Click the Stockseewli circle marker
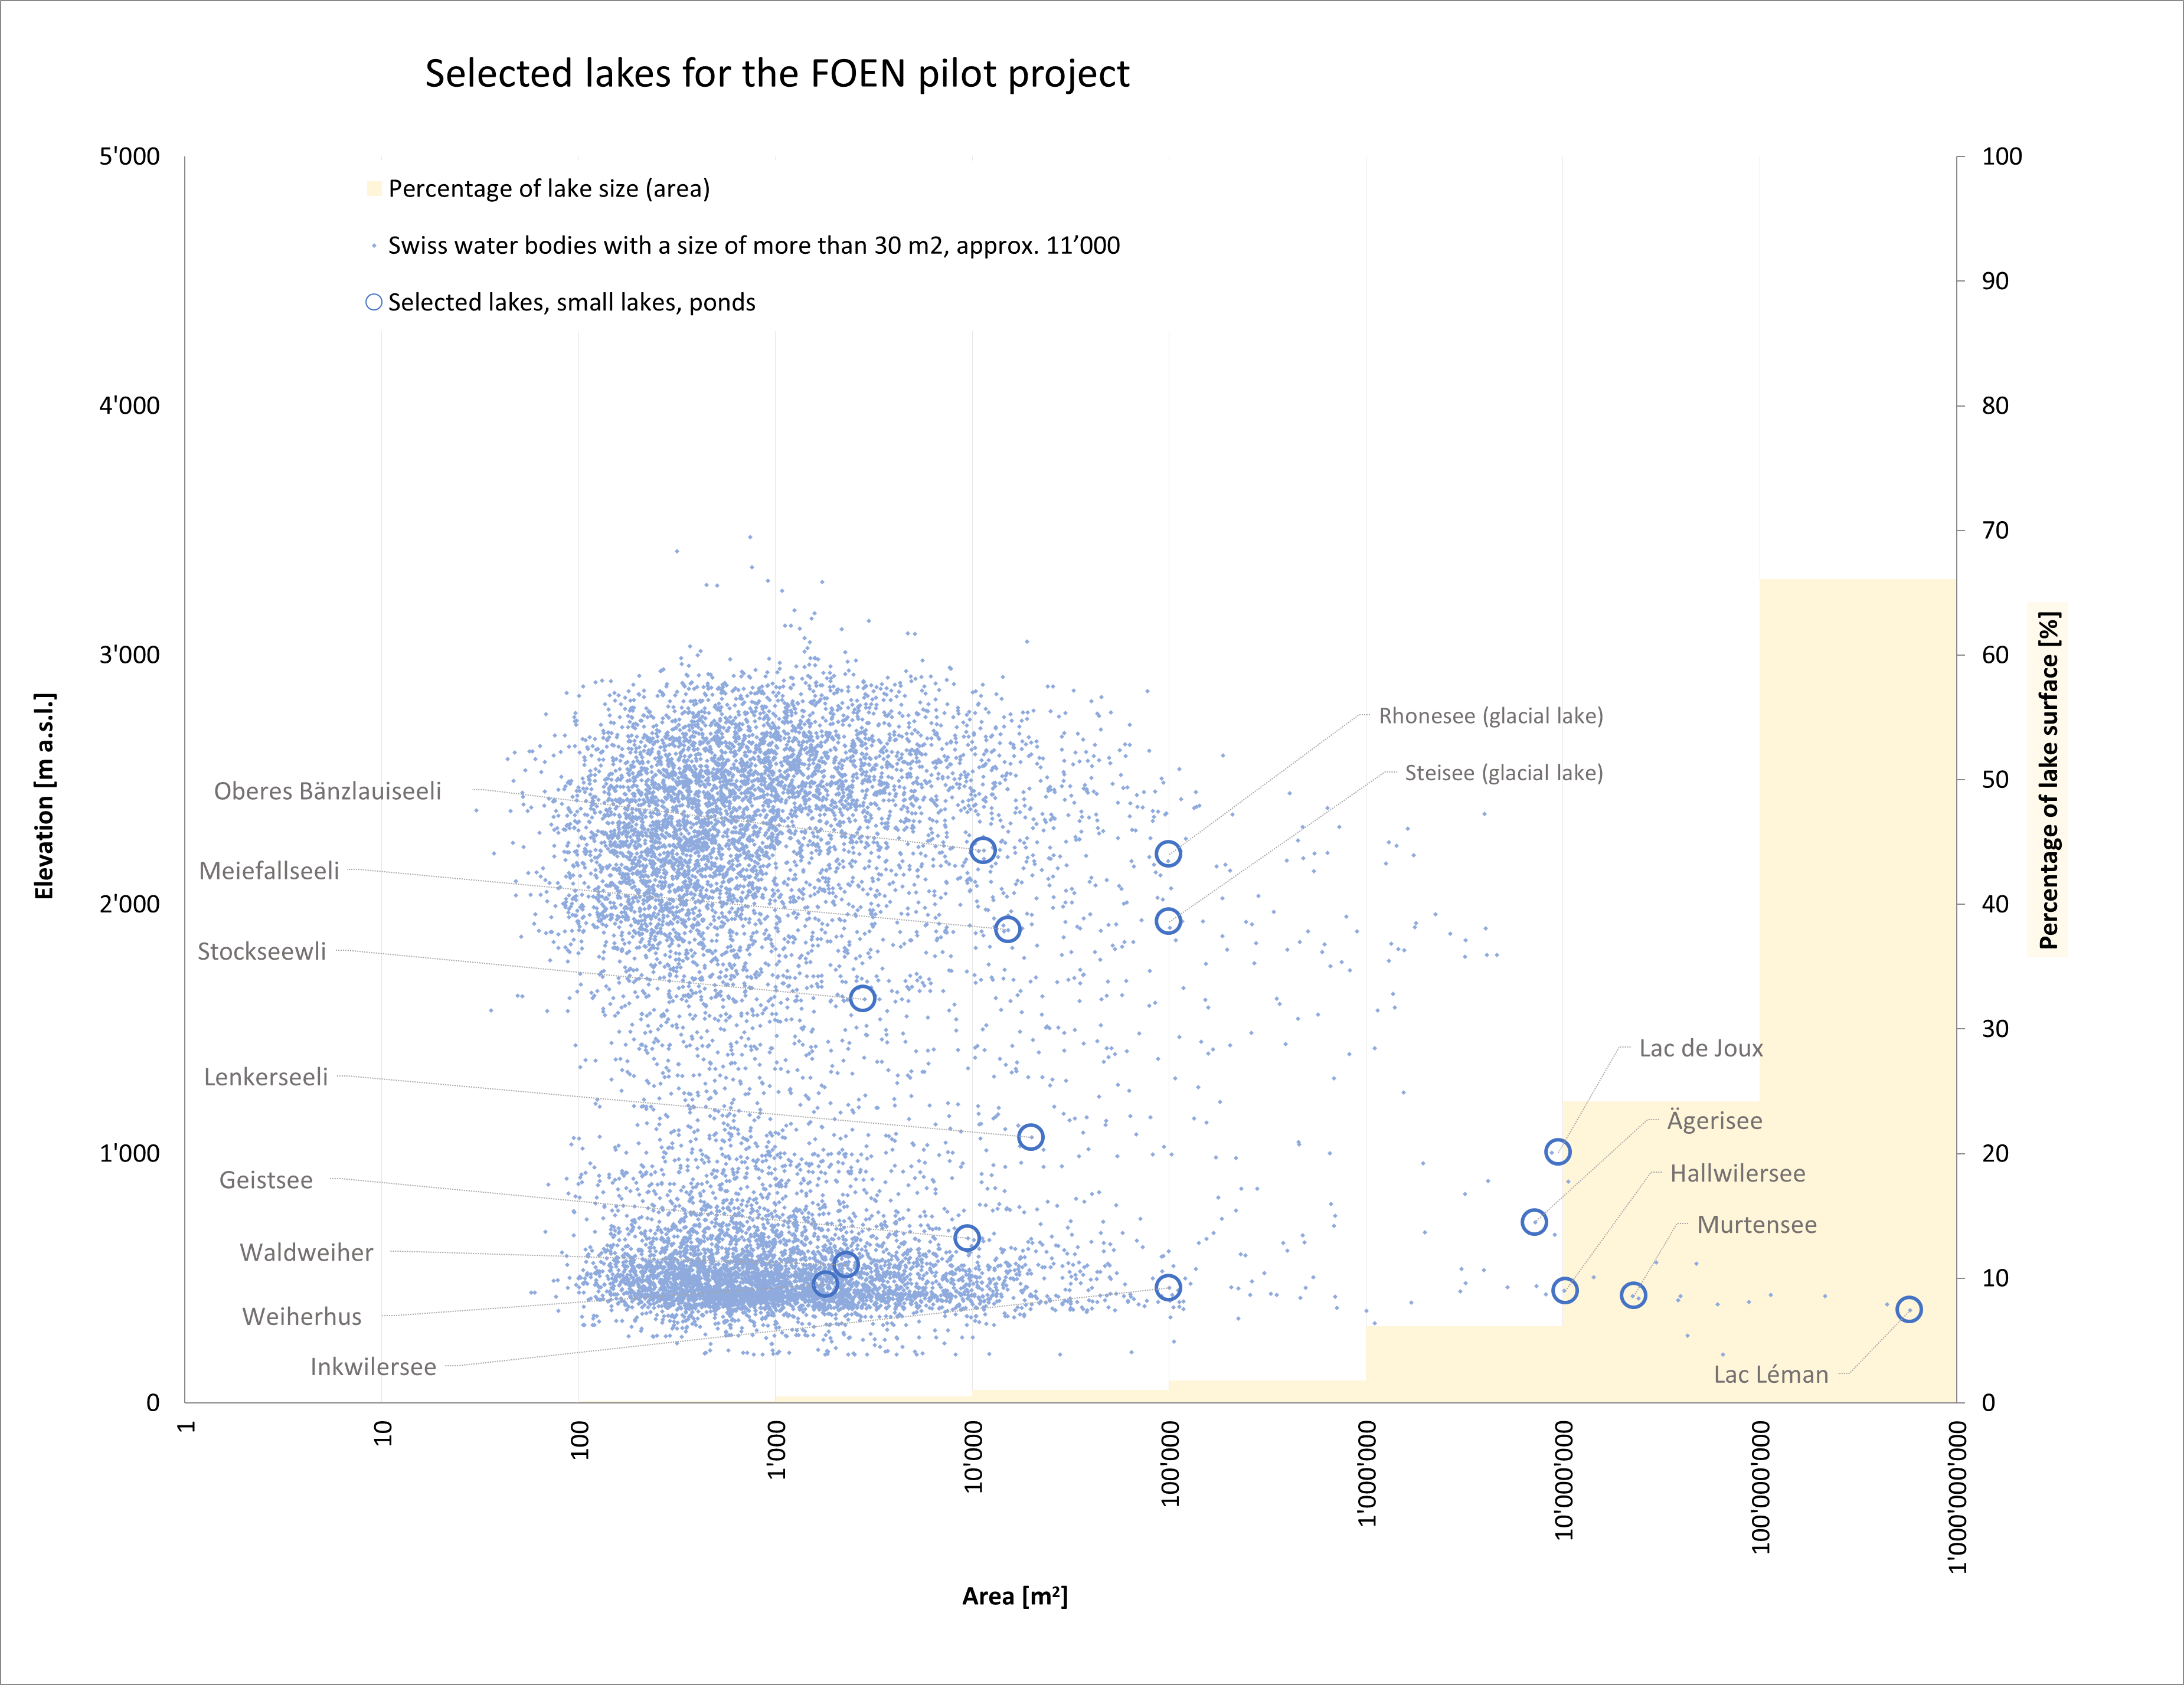2184x1685 pixels. click(x=862, y=998)
